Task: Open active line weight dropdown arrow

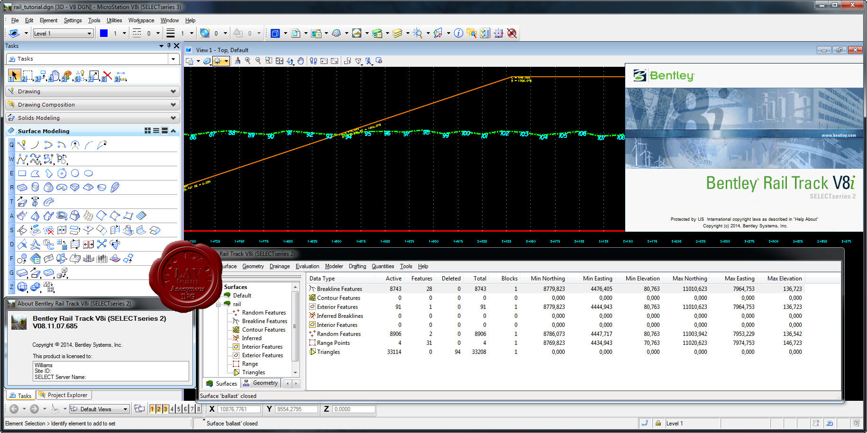Action: tap(192, 33)
